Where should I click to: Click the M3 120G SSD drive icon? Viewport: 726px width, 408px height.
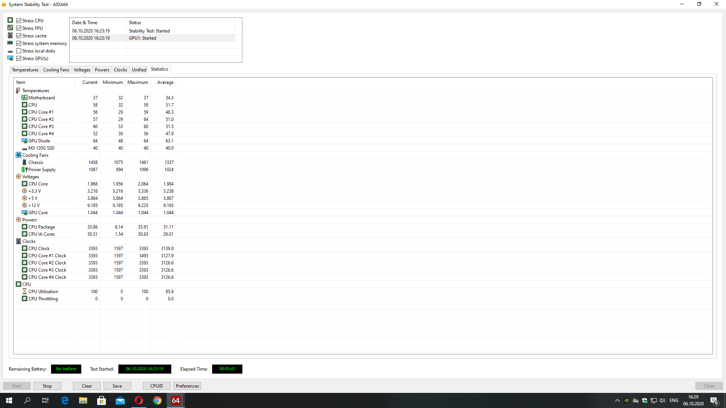tap(25, 148)
